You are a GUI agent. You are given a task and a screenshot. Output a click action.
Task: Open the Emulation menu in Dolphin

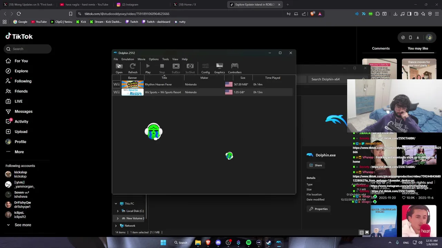tap(127, 59)
